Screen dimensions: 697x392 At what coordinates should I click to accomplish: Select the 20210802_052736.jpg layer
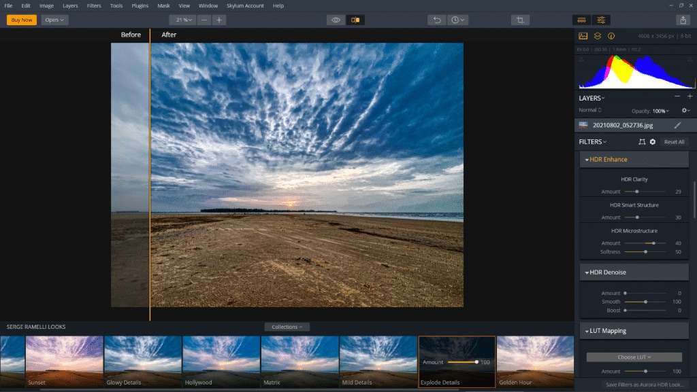pyautogui.click(x=634, y=126)
